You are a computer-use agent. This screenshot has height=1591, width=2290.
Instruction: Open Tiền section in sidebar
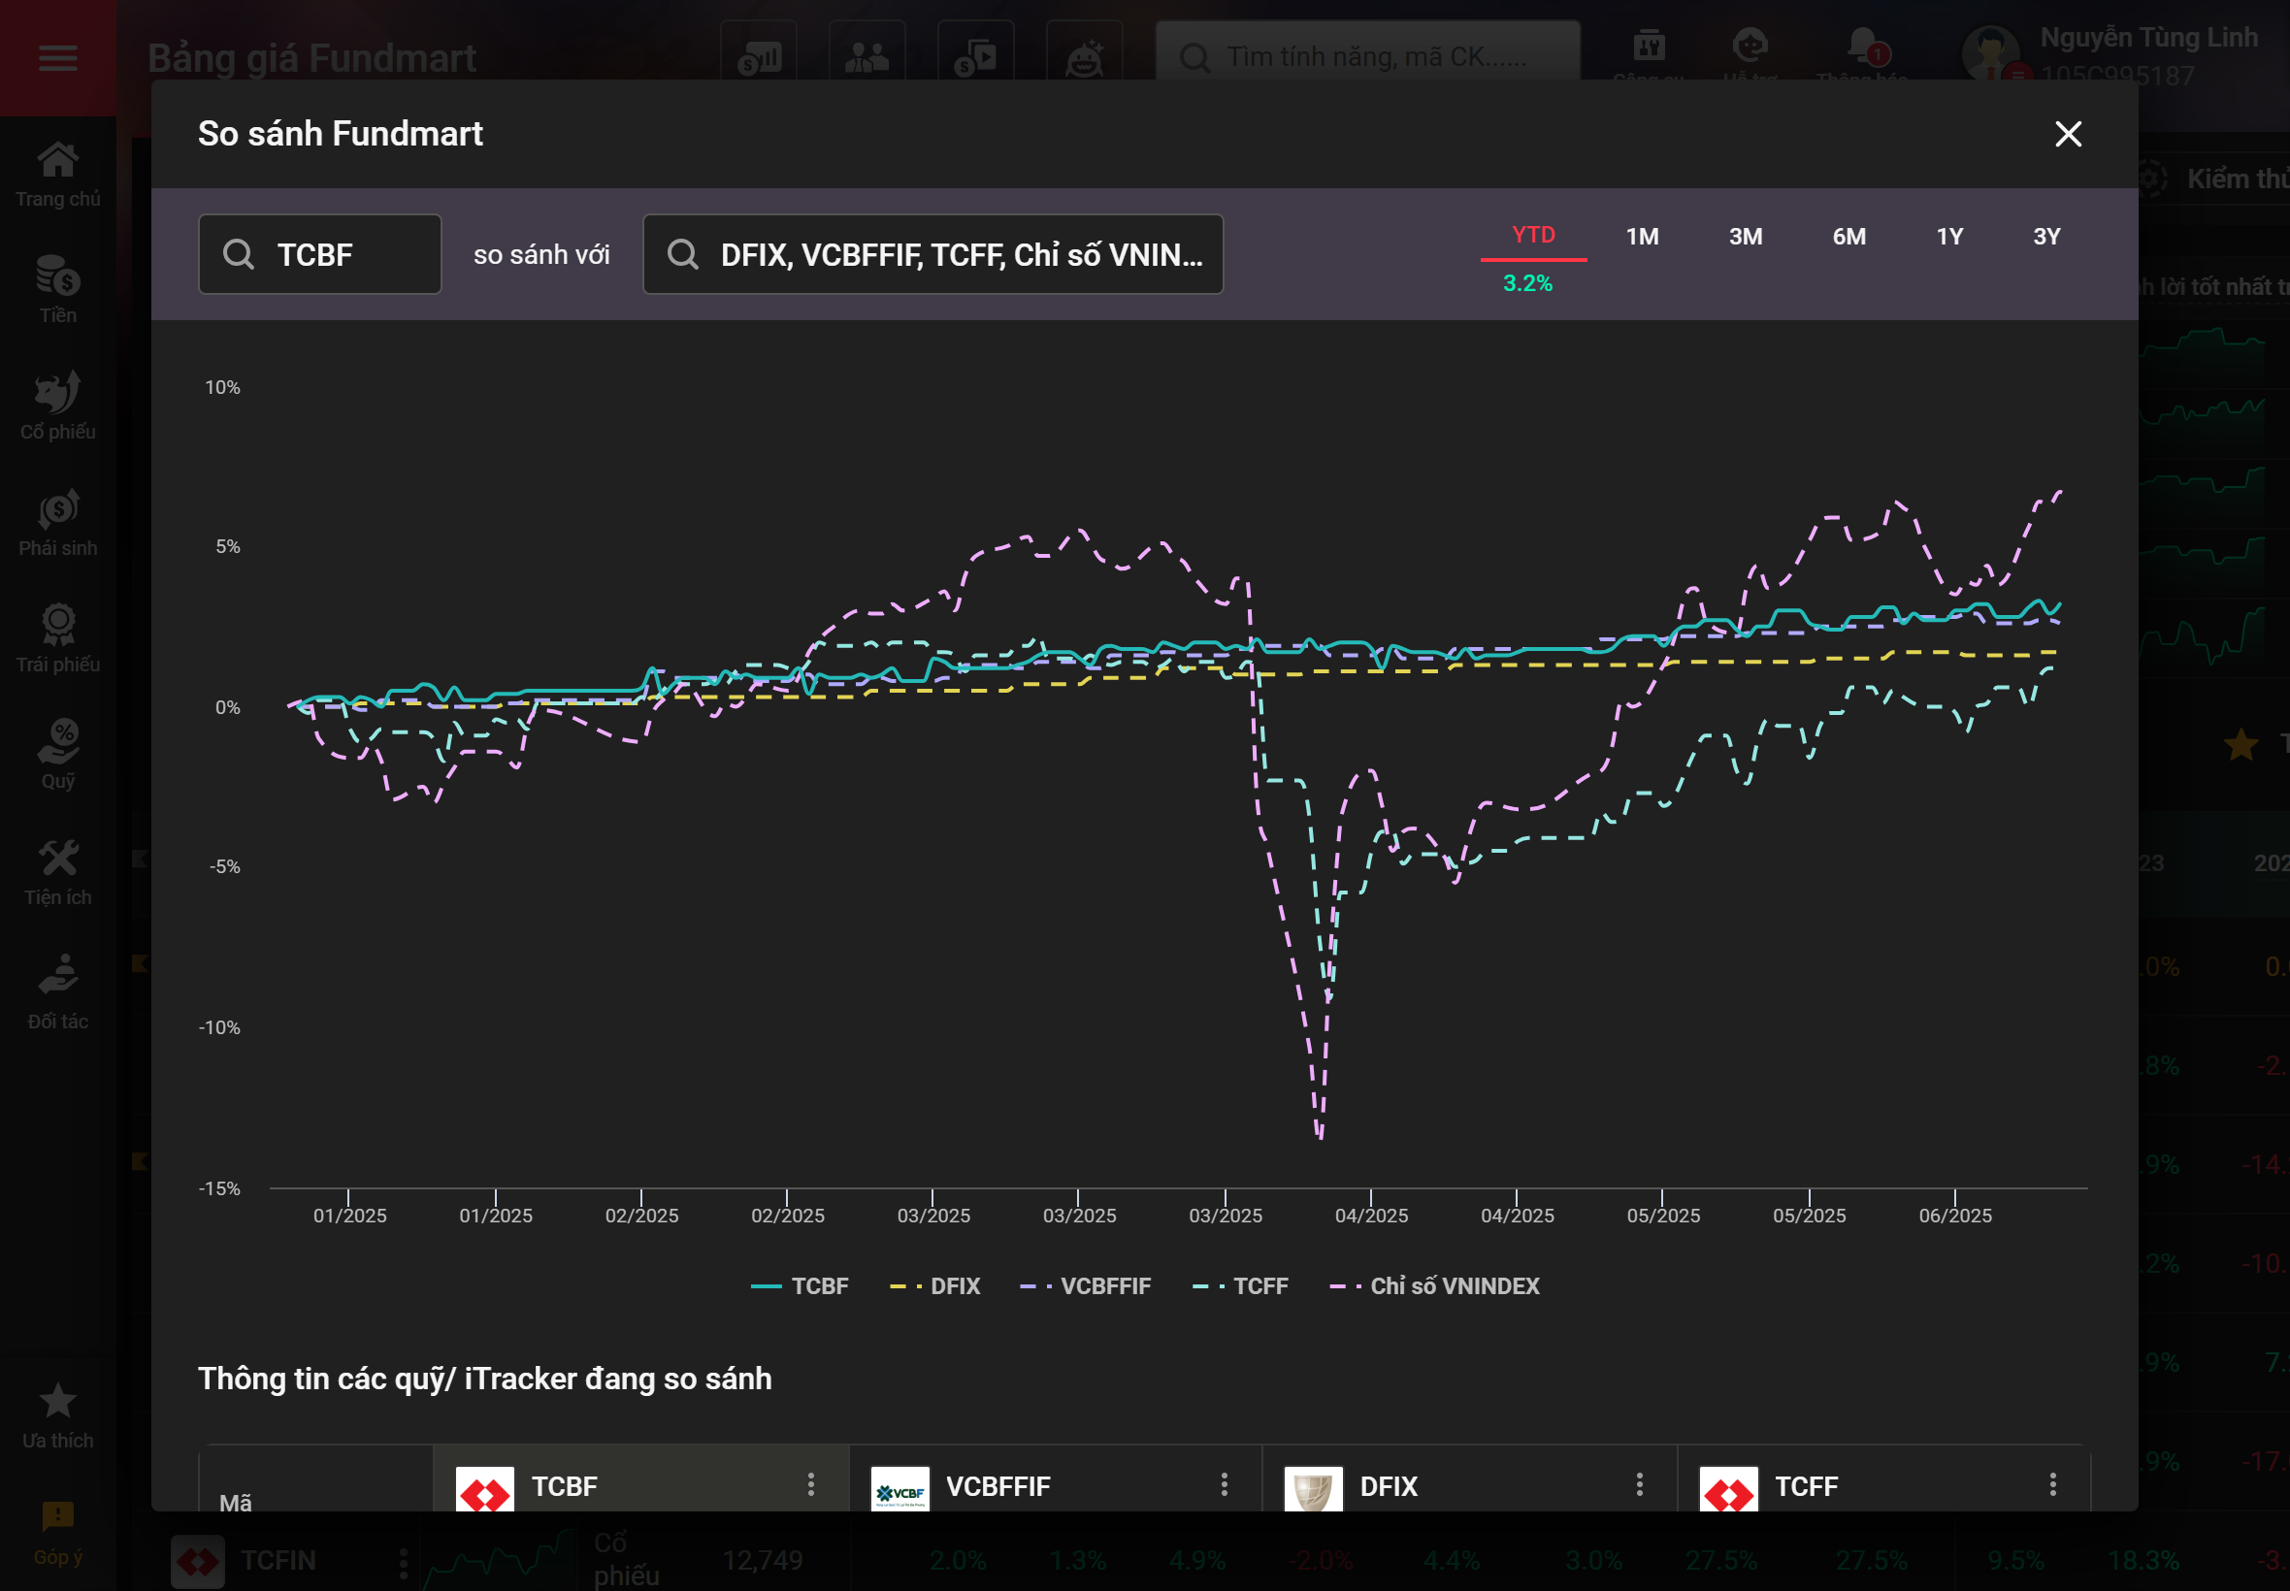pyautogui.click(x=58, y=289)
